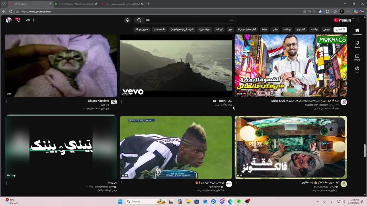Open the You page in sidebar
The height and width of the screenshot is (206, 367).
(357, 70)
